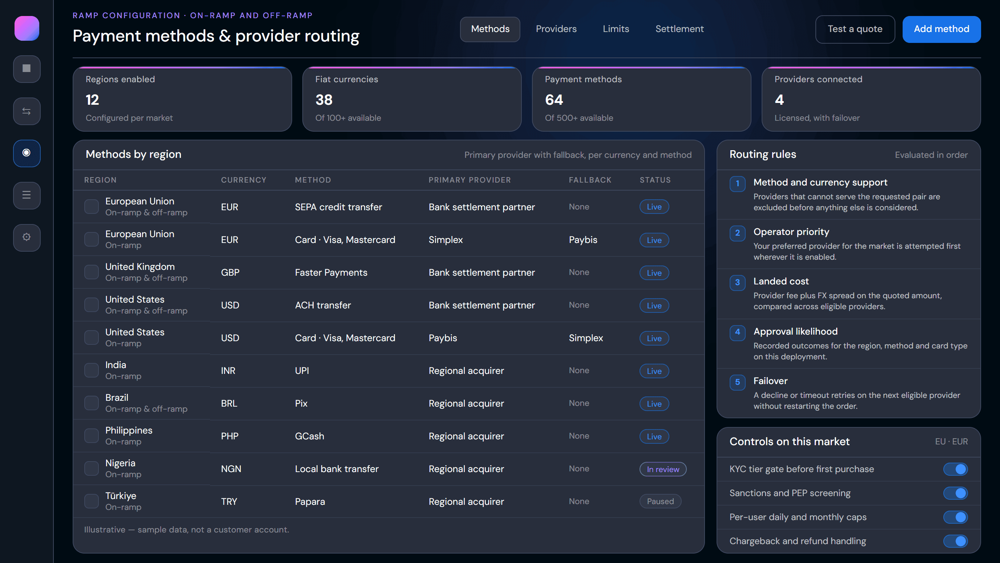Select the active radio-dot sidebar icon
The image size is (1000, 563).
(x=27, y=153)
